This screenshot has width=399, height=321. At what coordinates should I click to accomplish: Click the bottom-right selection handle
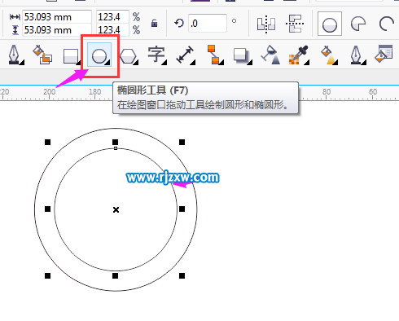[x=182, y=276]
